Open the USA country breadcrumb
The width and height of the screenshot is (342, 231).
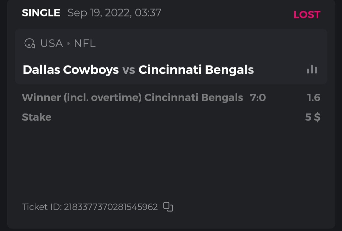point(52,43)
